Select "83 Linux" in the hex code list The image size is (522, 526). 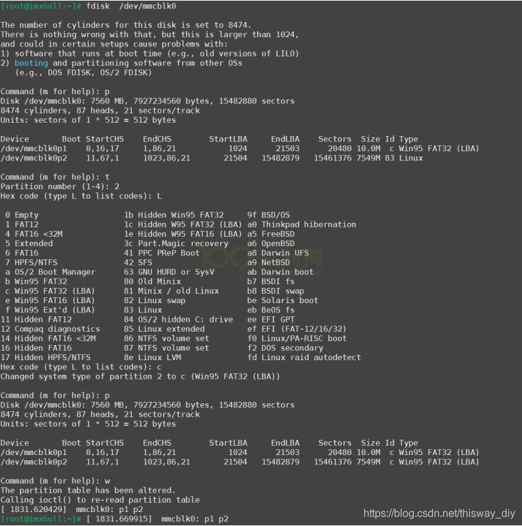(x=143, y=310)
